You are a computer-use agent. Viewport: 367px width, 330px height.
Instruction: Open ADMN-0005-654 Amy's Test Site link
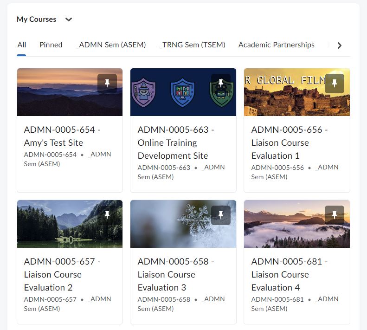point(62,136)
